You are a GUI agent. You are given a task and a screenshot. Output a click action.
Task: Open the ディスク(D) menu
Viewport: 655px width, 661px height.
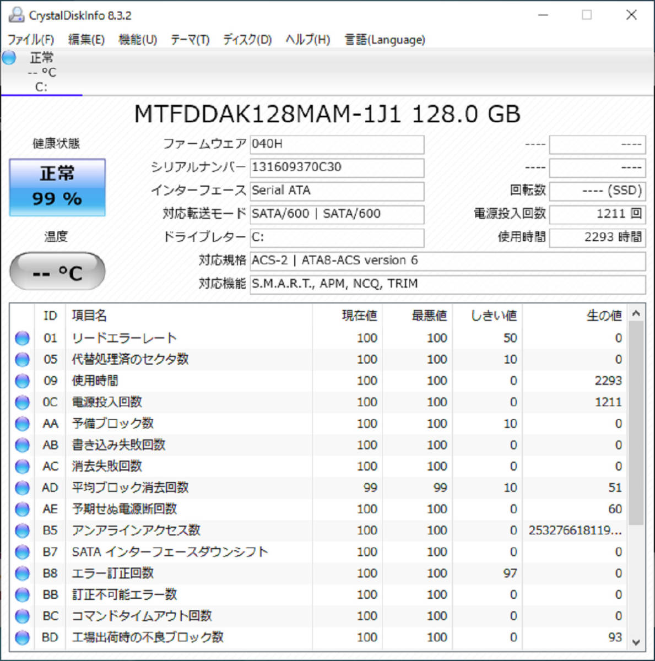coord(247,40)
